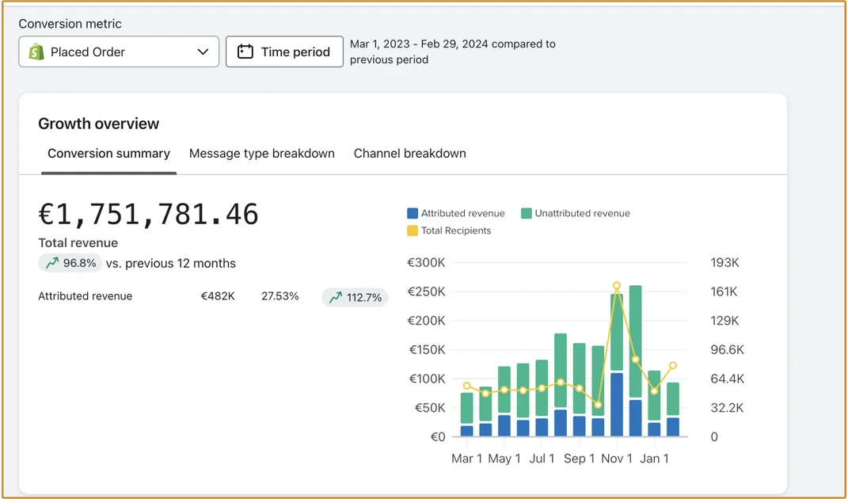Click the green Unattributed revenue legend swatch
Image resolution: width=848 pixels, height=499 pixels.
tap(527, 213)
